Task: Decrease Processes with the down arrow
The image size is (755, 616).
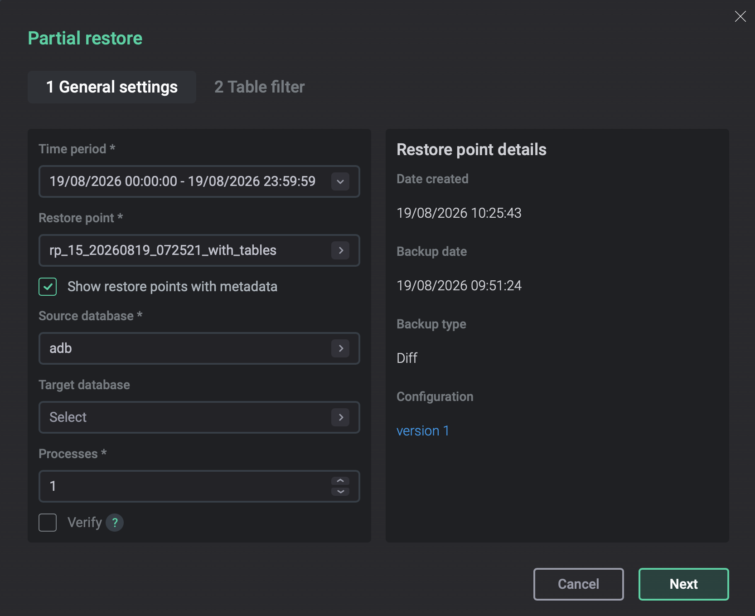Action: point(340,491)
